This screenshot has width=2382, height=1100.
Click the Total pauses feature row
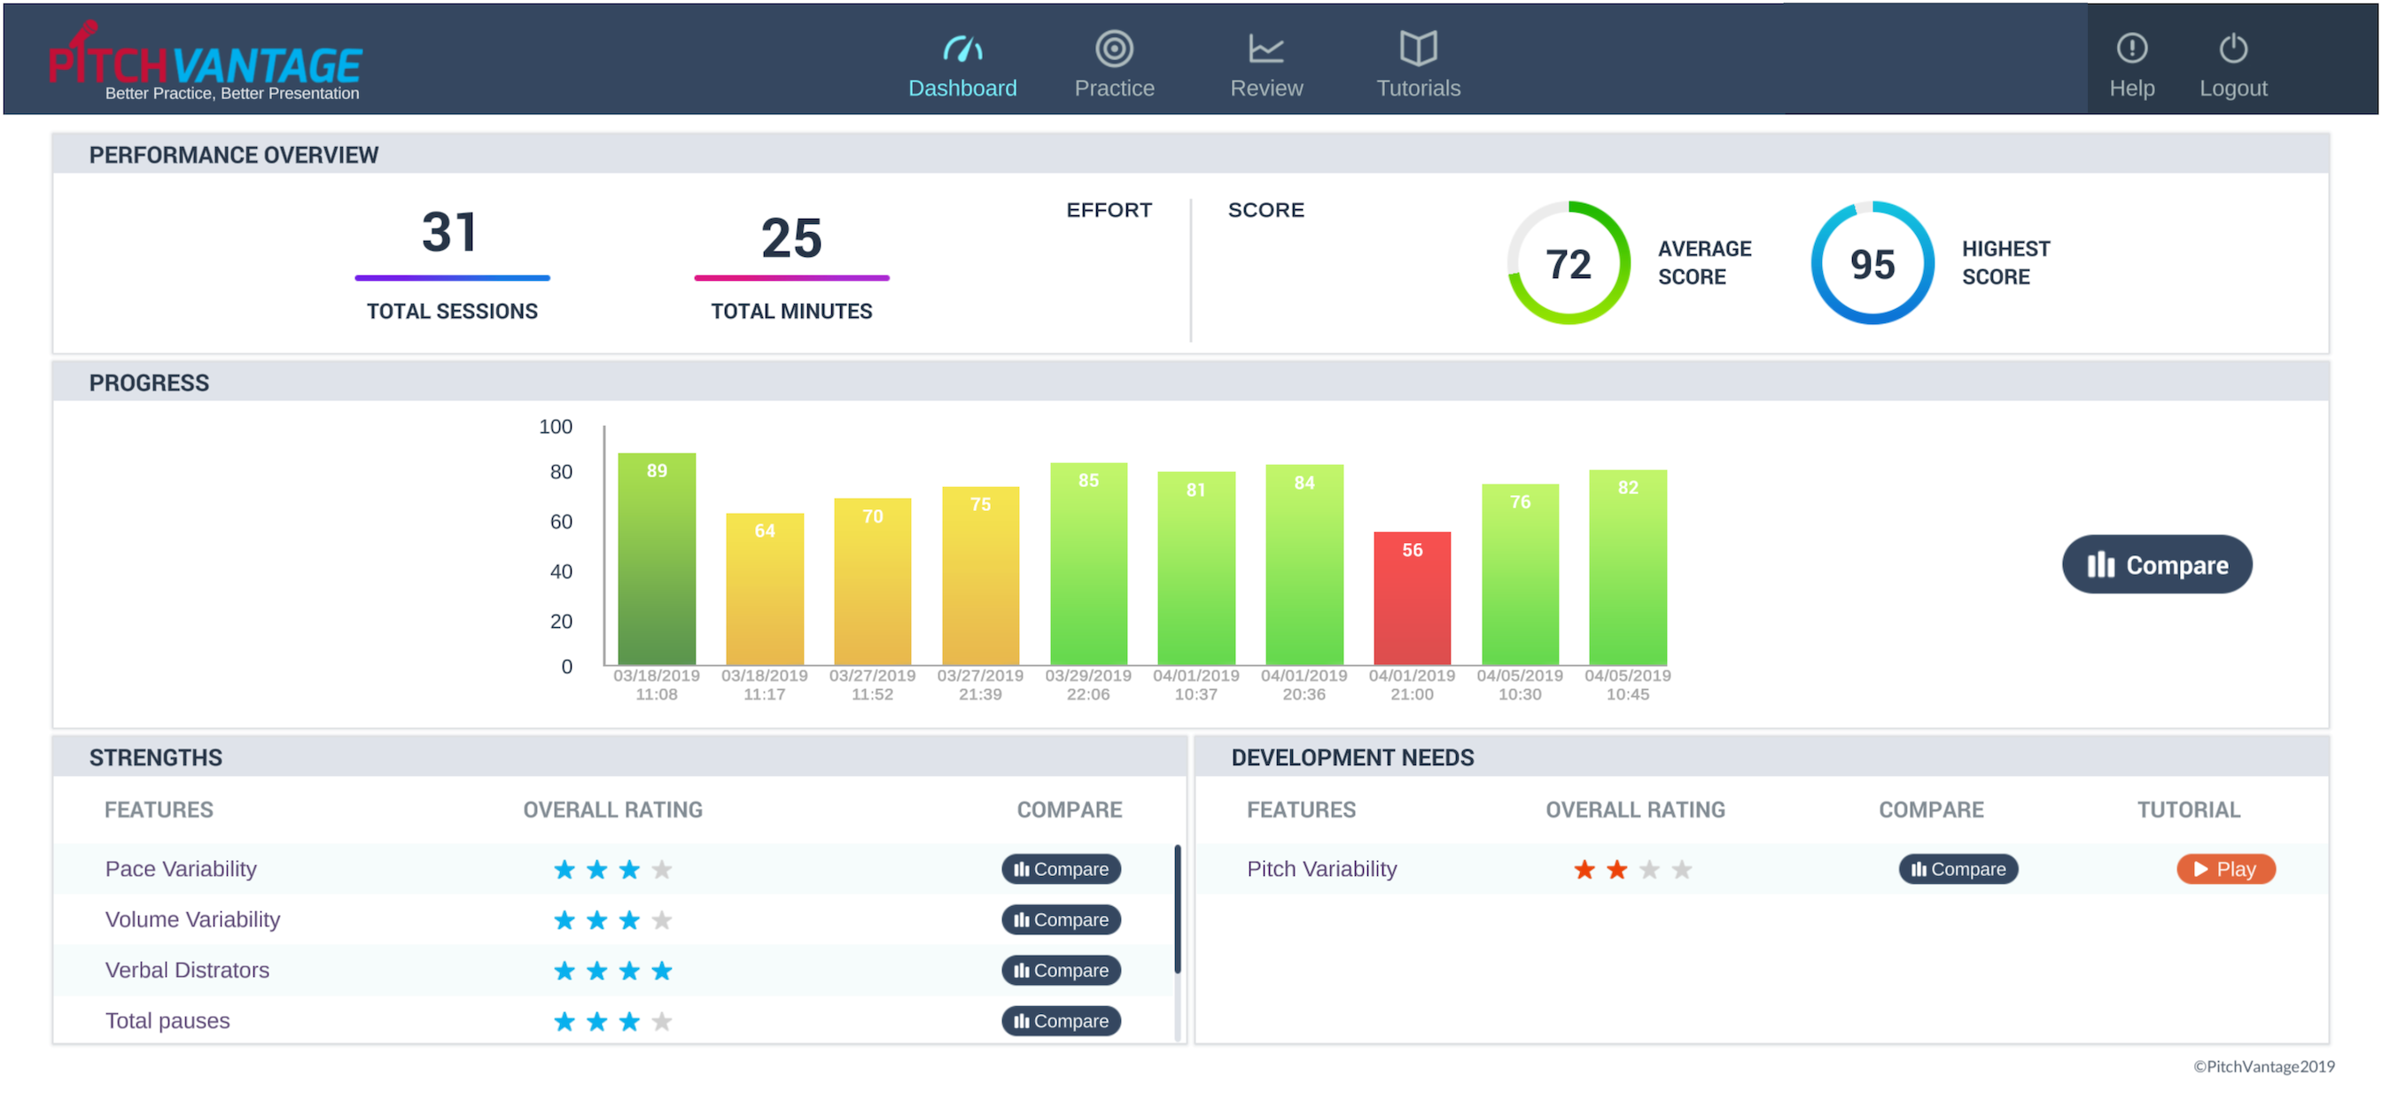pos(167,1020)
